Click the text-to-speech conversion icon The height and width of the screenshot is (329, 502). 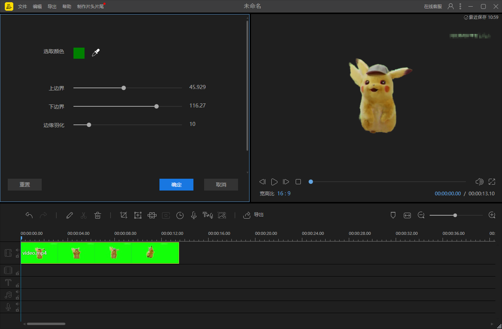207,215
